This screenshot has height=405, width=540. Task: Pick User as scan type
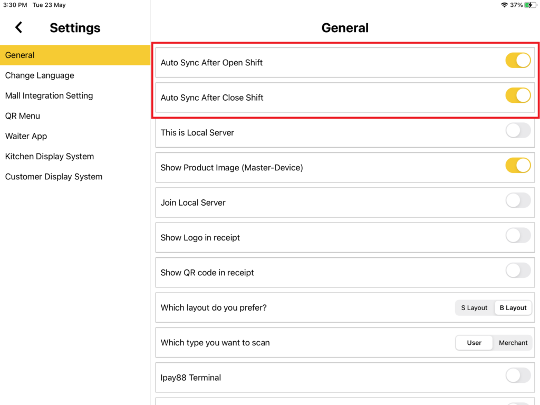pos(474,343)
